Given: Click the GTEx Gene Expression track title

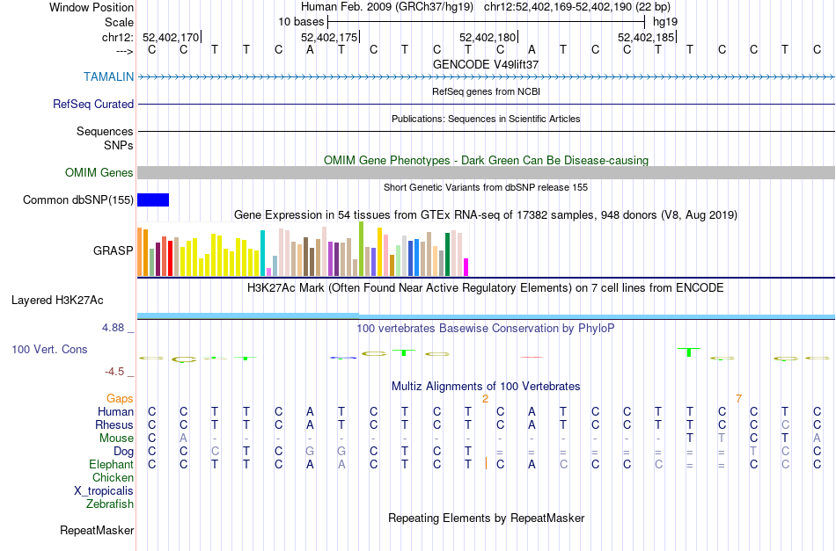Looking at the screenshot, I should (486, 215).
